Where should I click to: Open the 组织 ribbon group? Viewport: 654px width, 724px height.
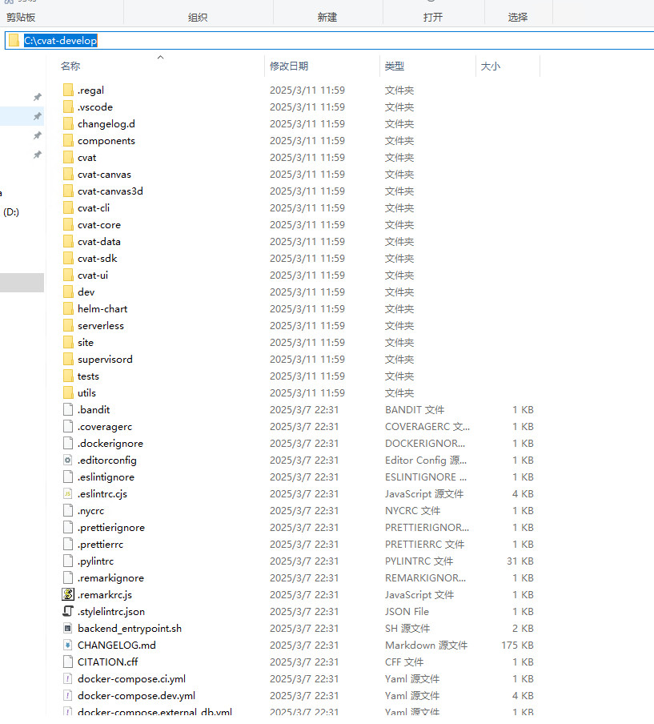point(198,17)
